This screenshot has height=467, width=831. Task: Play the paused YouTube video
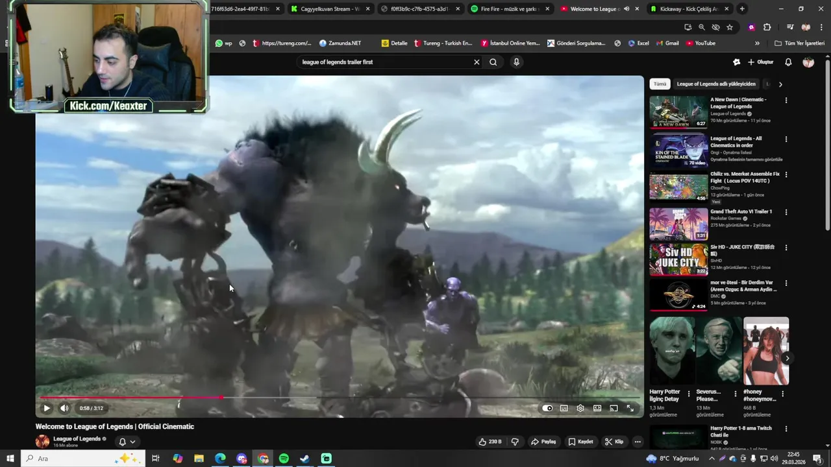pyautogui.click(x=46, y=408)
